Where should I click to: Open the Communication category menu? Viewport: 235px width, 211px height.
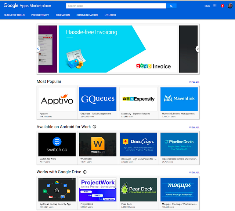click(87, 15)
